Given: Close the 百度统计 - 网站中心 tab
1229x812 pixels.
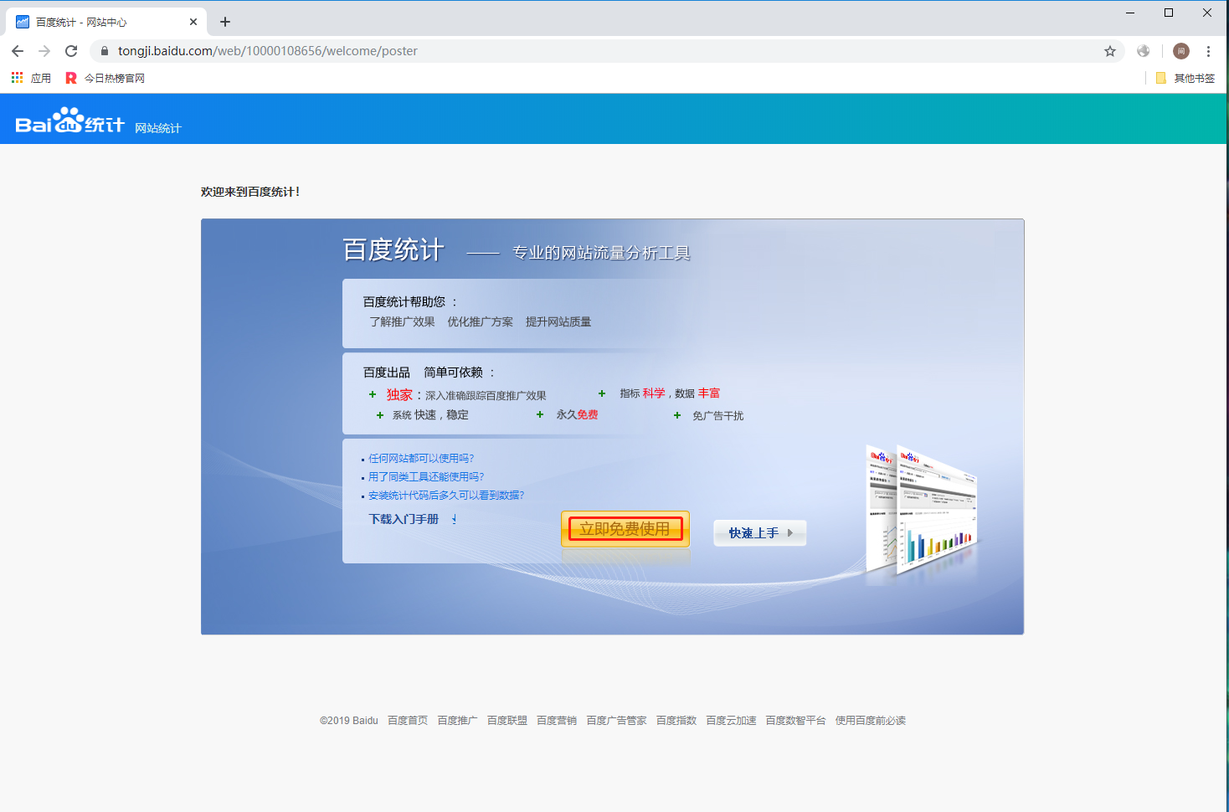Looking at the screenshot, I should (x=193, y=22).
